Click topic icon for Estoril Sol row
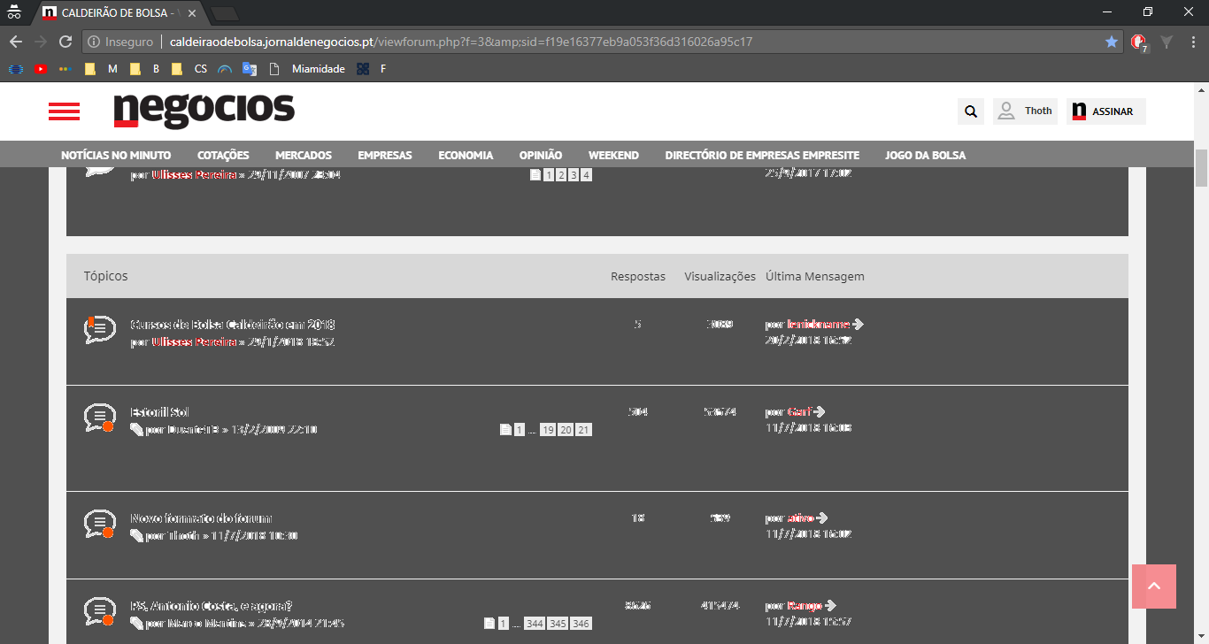This screenshot has width=1209, height=644. tap(99, 418)
